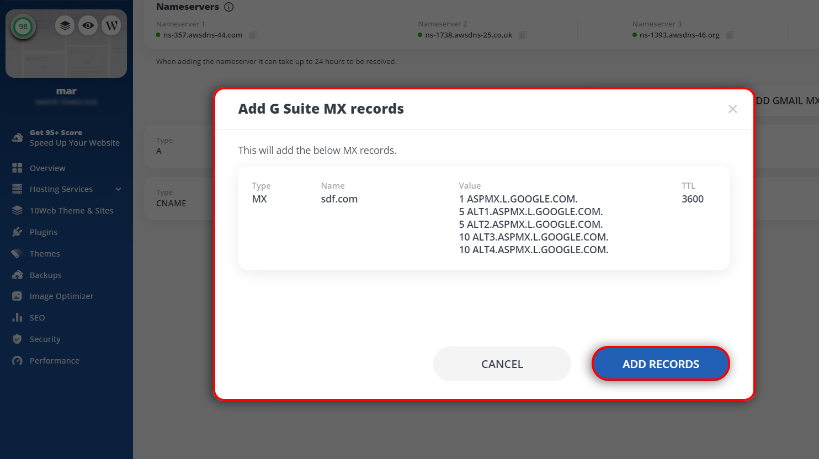Open Themes in the sidebar

45,254
